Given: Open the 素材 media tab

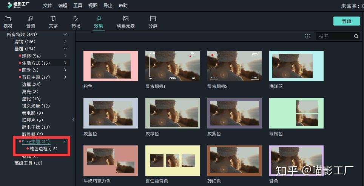Looking at the screenshot, I should (x=8, y=22).
